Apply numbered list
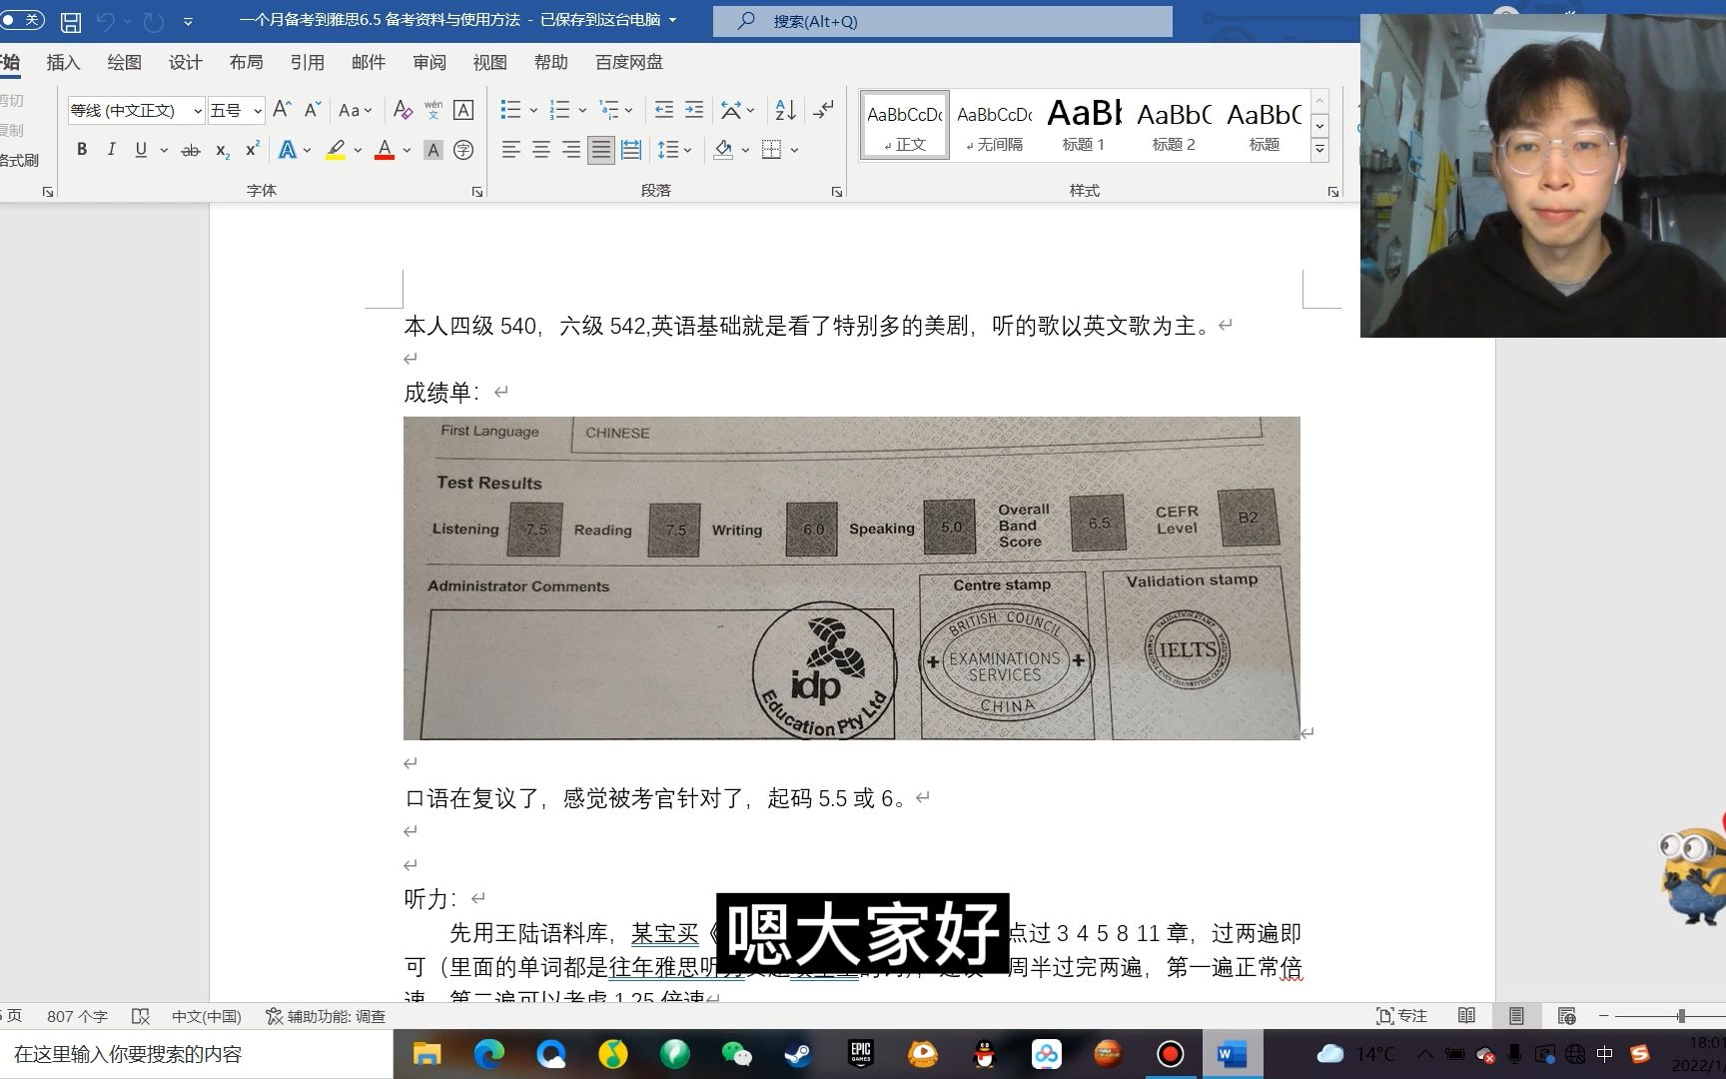 coord(559,110)
